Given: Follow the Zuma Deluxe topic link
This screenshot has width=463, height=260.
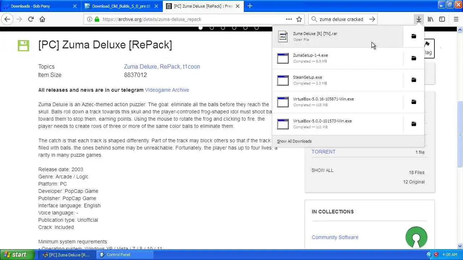Looking at the screenshot, I should tap(140, 66).
